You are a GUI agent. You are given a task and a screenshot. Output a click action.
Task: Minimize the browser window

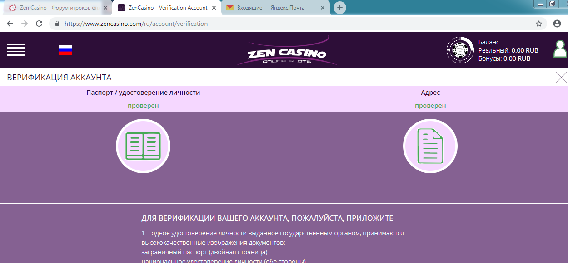tap(540, 4)
